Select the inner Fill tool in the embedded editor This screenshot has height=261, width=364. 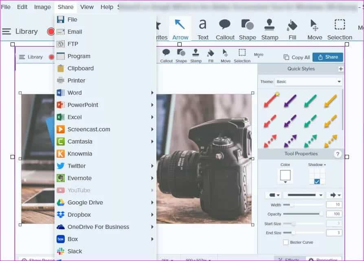click(211, 56)
